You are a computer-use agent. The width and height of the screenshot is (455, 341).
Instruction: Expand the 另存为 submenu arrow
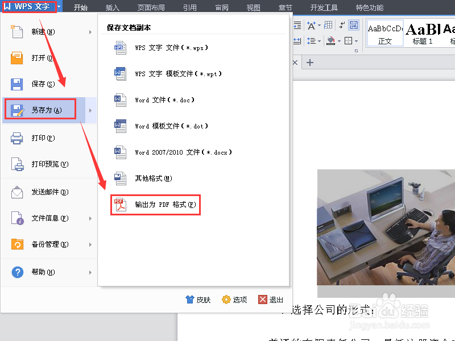[x=90, y=110]
